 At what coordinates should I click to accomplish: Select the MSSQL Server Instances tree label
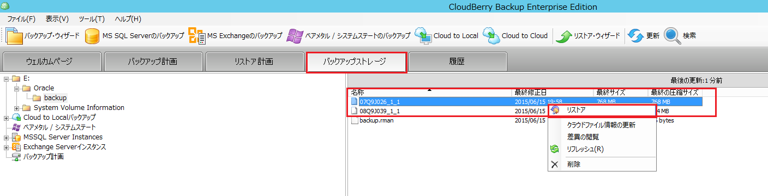63,137
